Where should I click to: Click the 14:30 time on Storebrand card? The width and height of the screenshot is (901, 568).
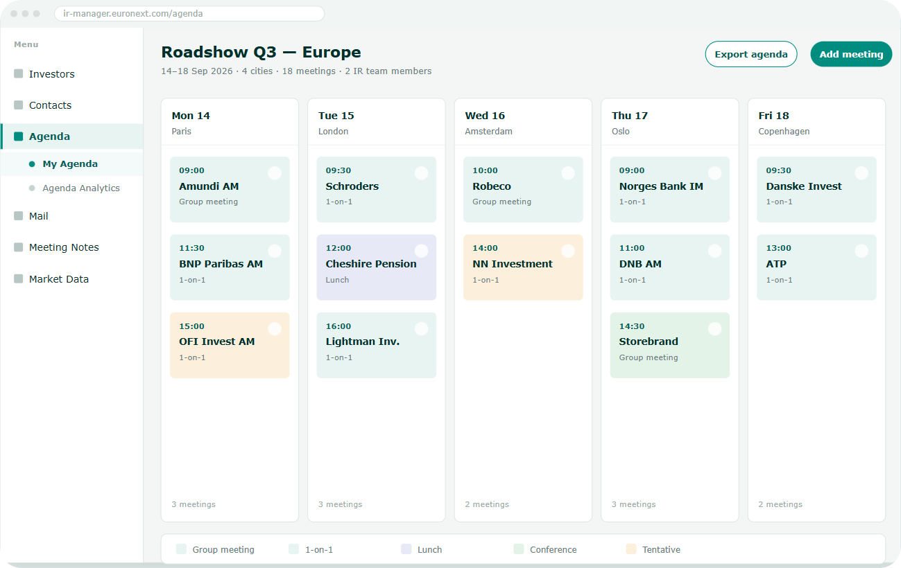(632, 326)
